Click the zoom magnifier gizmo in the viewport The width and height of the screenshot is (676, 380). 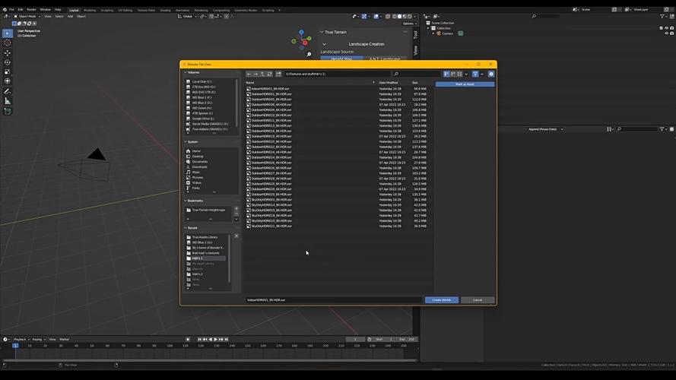coord(309,54)
